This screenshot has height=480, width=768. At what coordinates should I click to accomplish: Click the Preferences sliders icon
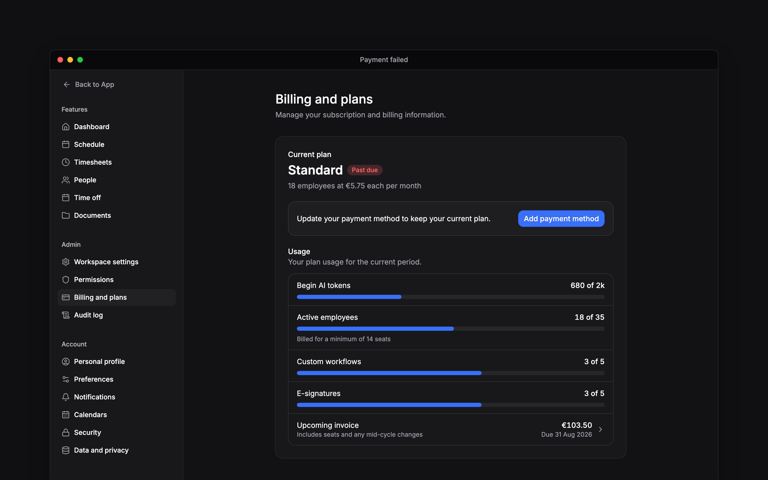point(66,379)
